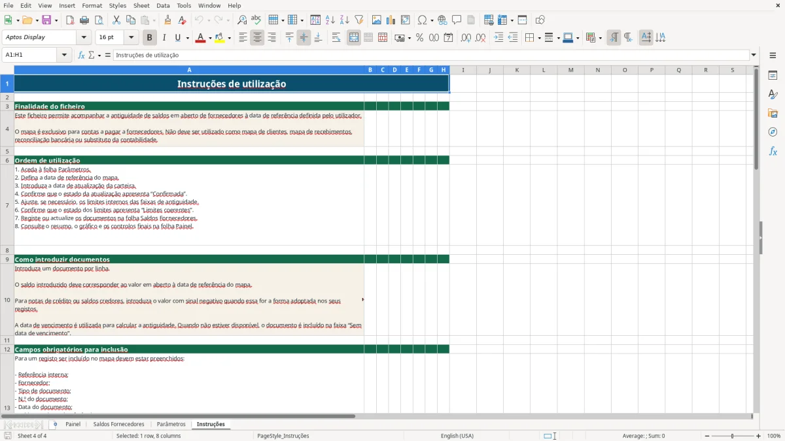Click the Background Color yellow highlighter swatch

(219, 38)
